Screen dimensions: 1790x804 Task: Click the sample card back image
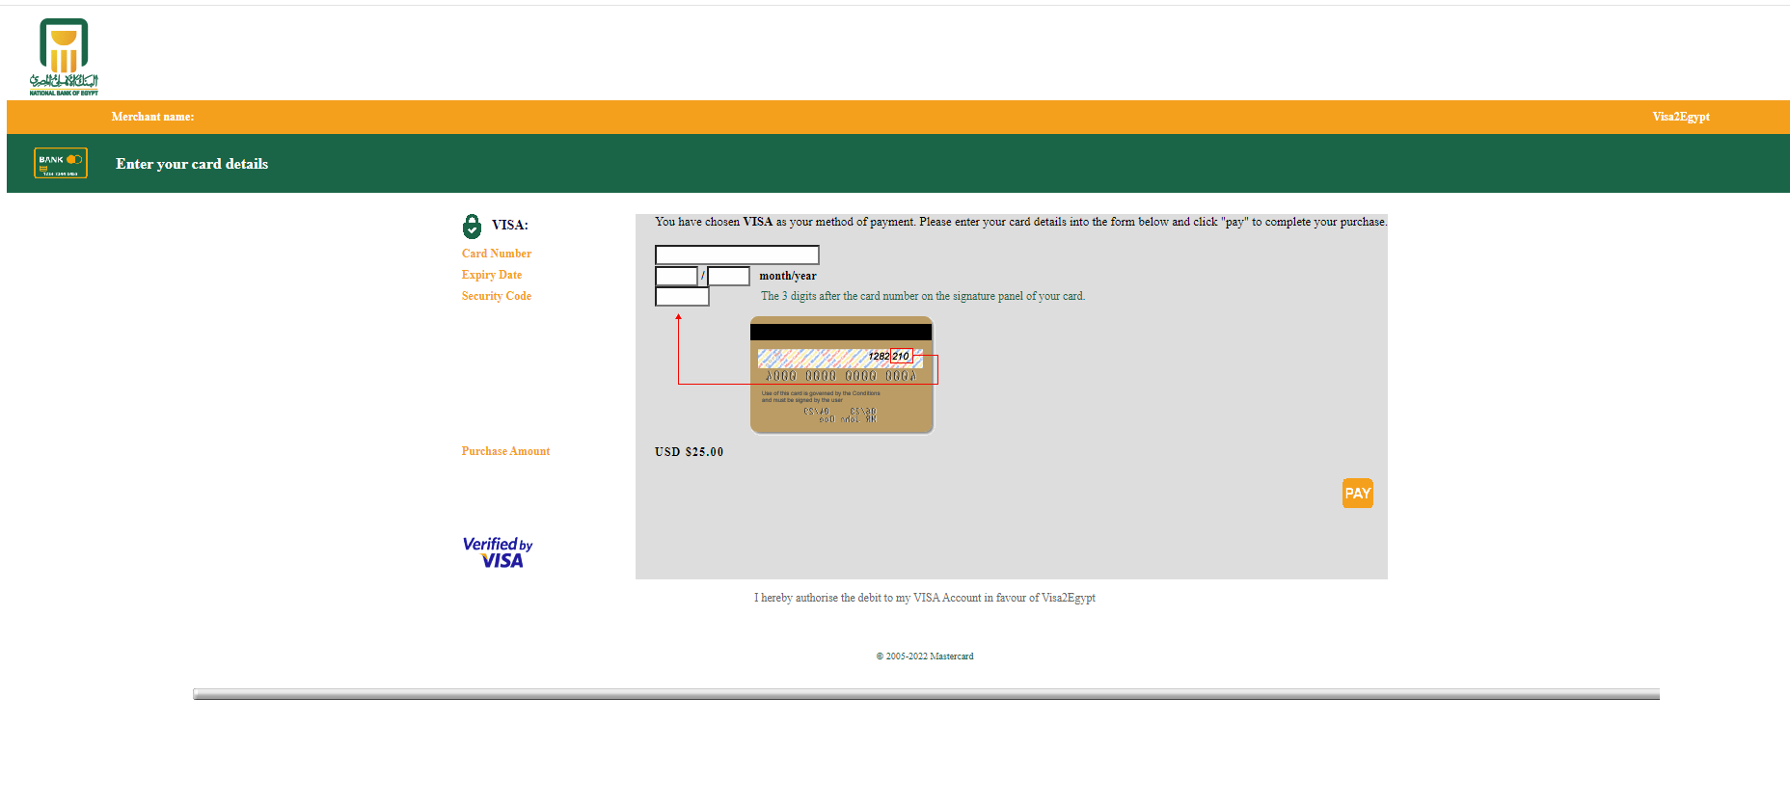[842, 375]
